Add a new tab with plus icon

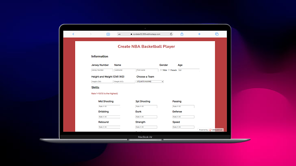point(199,34)
